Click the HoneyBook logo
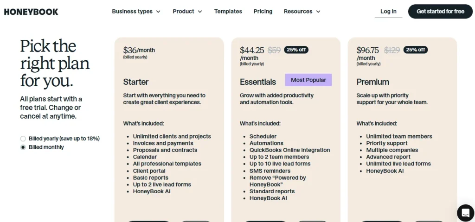475x222 pixels. click(31, 12)
